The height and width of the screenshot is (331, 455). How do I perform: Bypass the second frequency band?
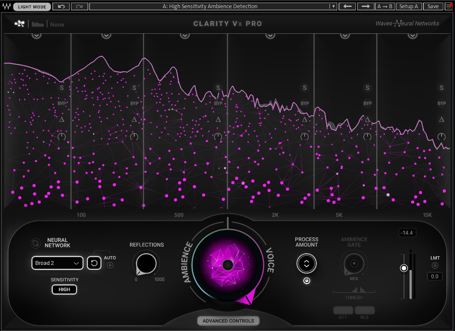pos(134,103)
